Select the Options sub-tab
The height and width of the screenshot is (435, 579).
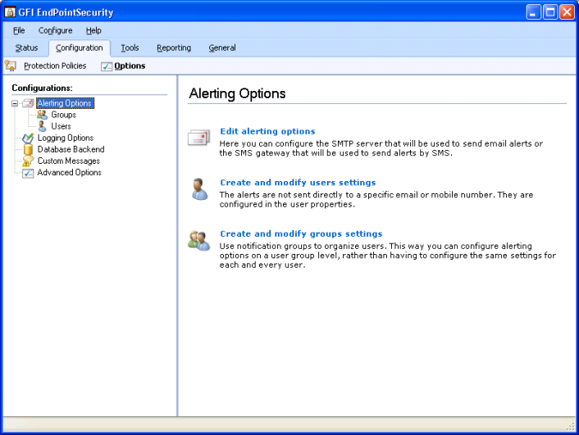[x=130, y=66]
